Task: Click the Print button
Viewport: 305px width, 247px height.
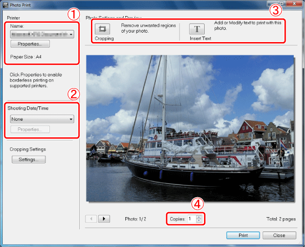Action: (243, 235)
